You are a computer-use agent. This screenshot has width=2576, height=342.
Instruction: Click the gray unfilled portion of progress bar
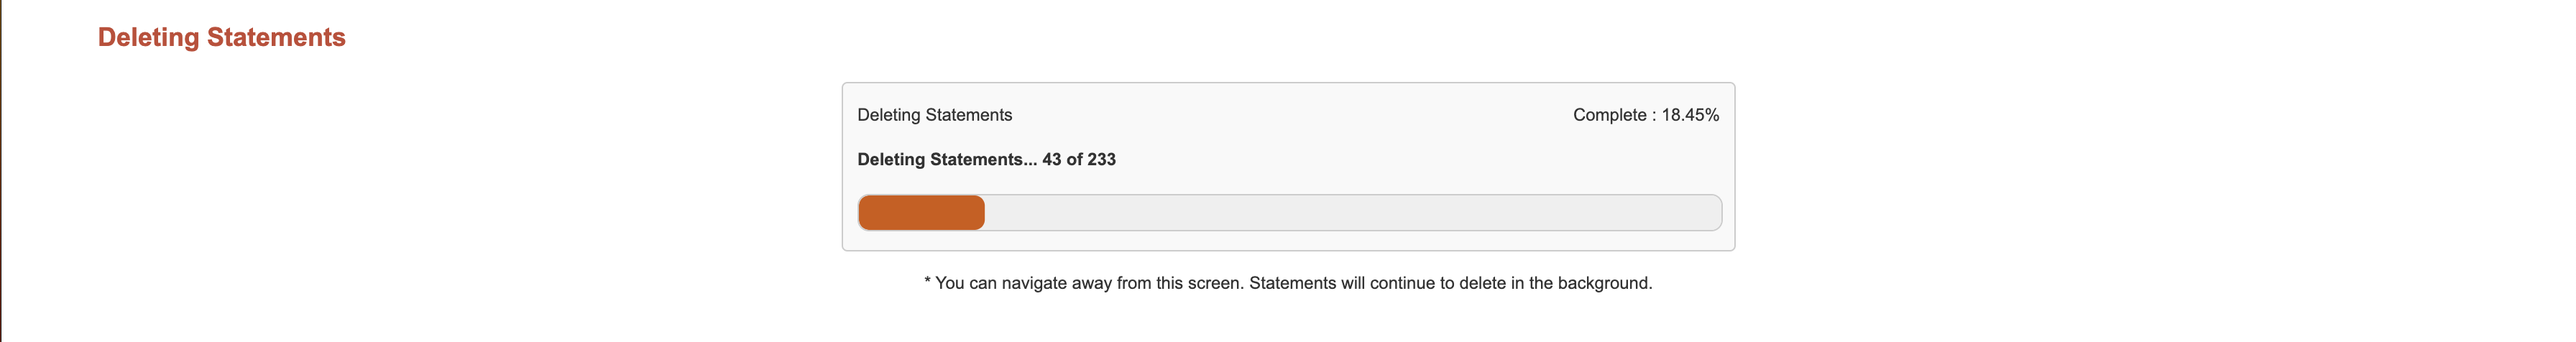pos(1353,213)
